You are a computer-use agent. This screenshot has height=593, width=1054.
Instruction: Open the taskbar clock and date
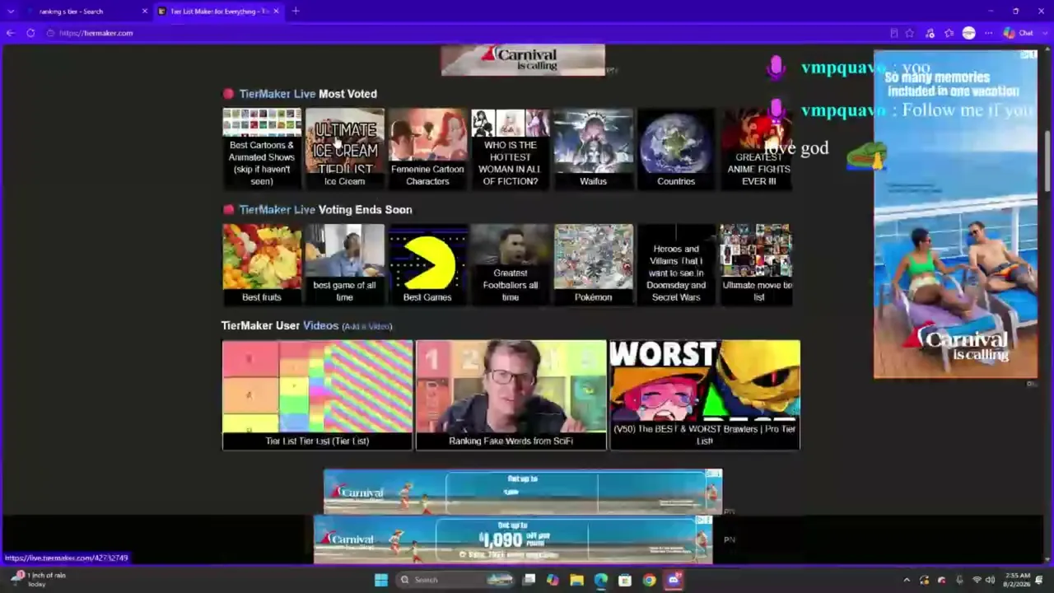tap(1018, 580)
